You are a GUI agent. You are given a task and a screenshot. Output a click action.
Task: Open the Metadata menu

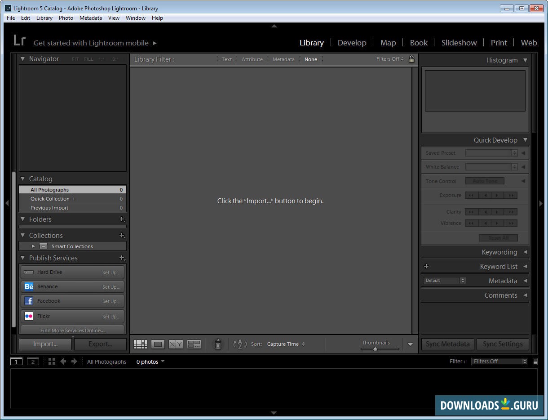90,18
